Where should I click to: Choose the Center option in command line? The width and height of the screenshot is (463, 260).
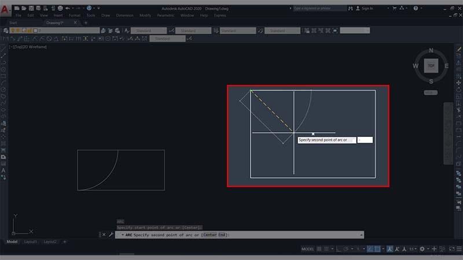210,235
